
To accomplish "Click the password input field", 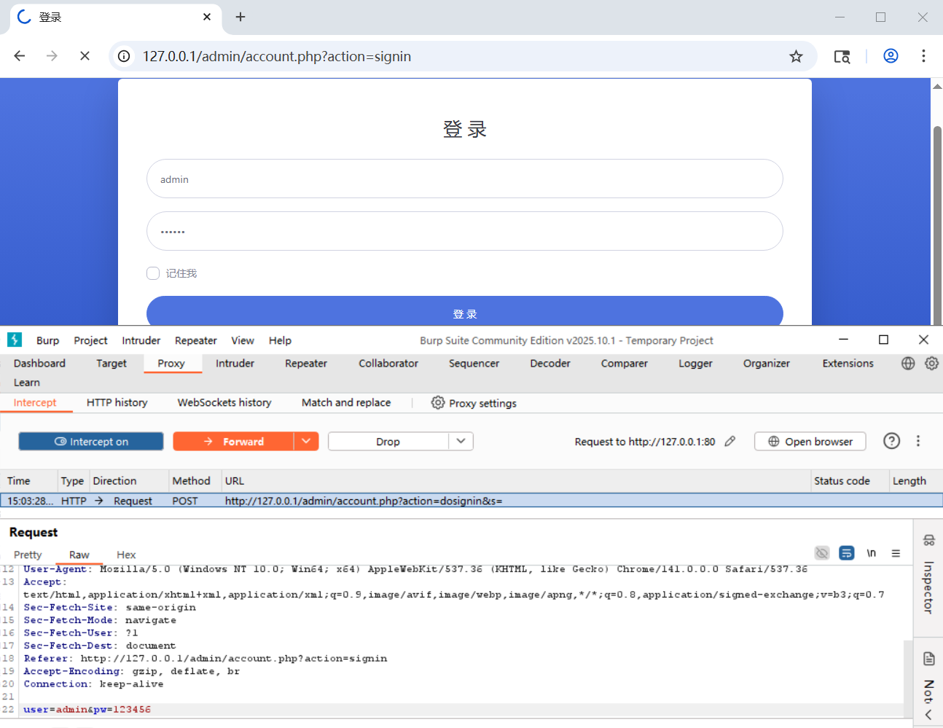I will pyautogui.click(x=465, y=231).
